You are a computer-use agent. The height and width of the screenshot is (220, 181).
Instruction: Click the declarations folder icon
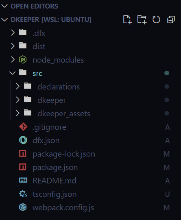pyautogui.click(x=28, y=86)
